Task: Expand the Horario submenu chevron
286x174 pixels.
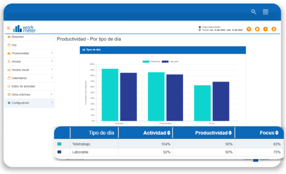Action: [x=52, y=61]
